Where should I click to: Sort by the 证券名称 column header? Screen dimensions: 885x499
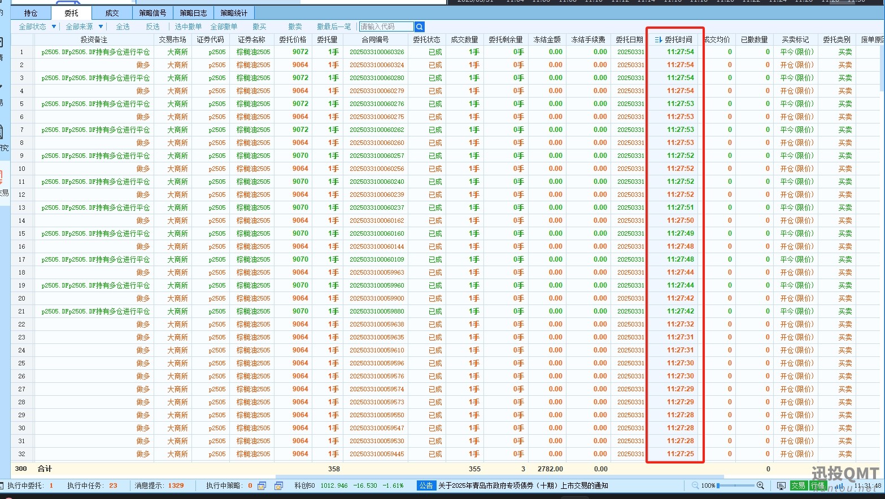coord(251,39)
